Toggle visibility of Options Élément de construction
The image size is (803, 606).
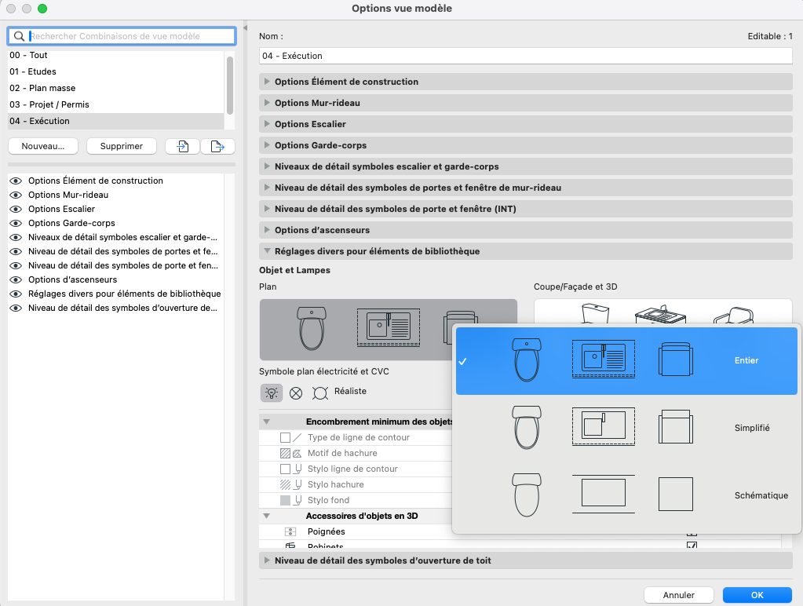[16, 181]
